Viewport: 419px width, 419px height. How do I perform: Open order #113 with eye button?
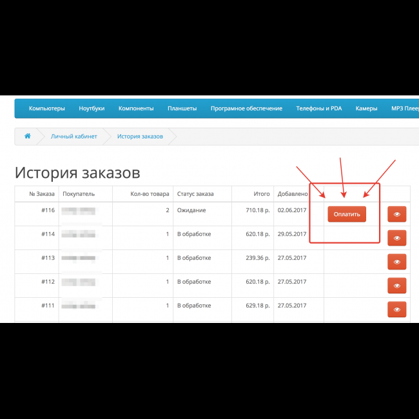click(396, 262)
